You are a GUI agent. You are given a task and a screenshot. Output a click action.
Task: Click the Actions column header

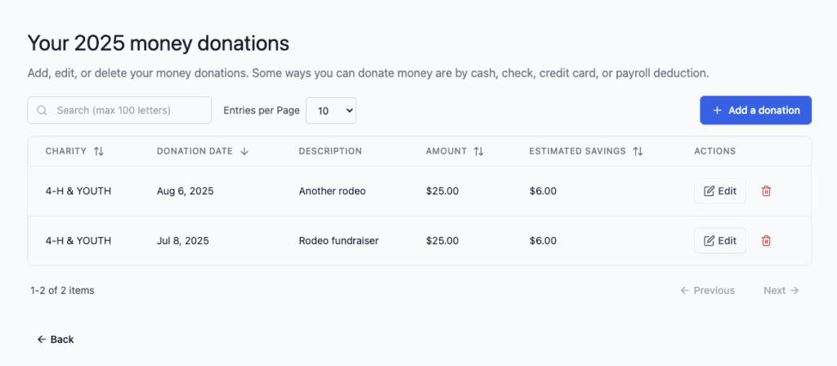click(x=714, y=151)
